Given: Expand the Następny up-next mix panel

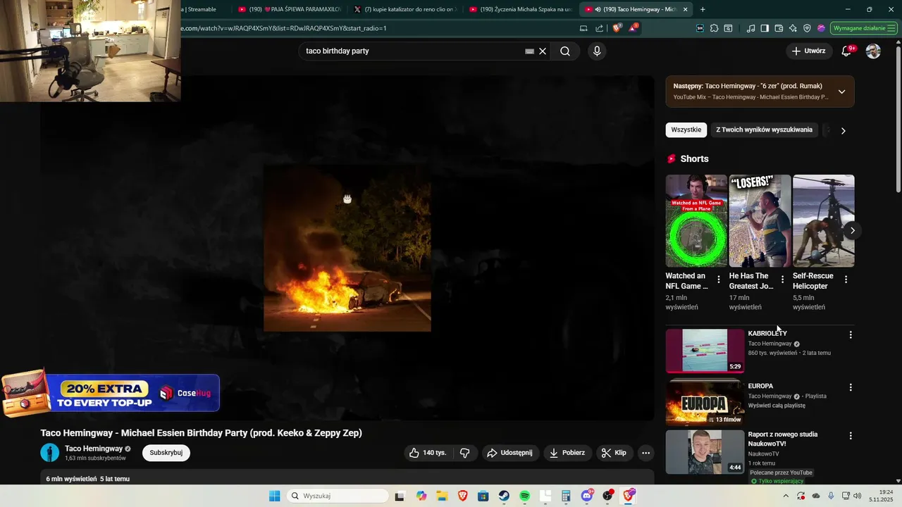Looking at the screenshot, I should [x=841, y=92].
